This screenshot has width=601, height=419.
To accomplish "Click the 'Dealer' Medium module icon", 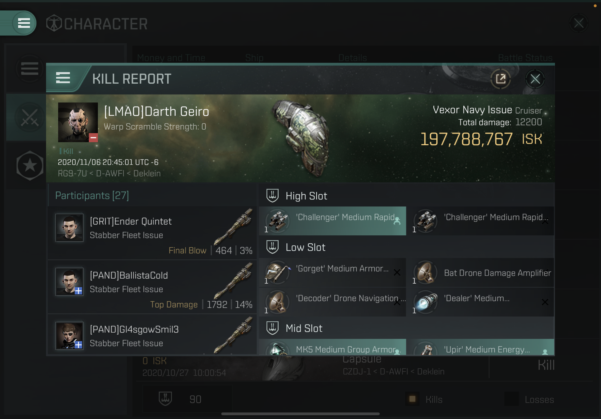I will coord(426,302).
